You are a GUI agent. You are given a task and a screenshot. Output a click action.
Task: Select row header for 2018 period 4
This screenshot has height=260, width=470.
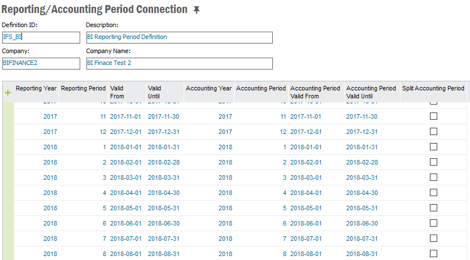8,193
